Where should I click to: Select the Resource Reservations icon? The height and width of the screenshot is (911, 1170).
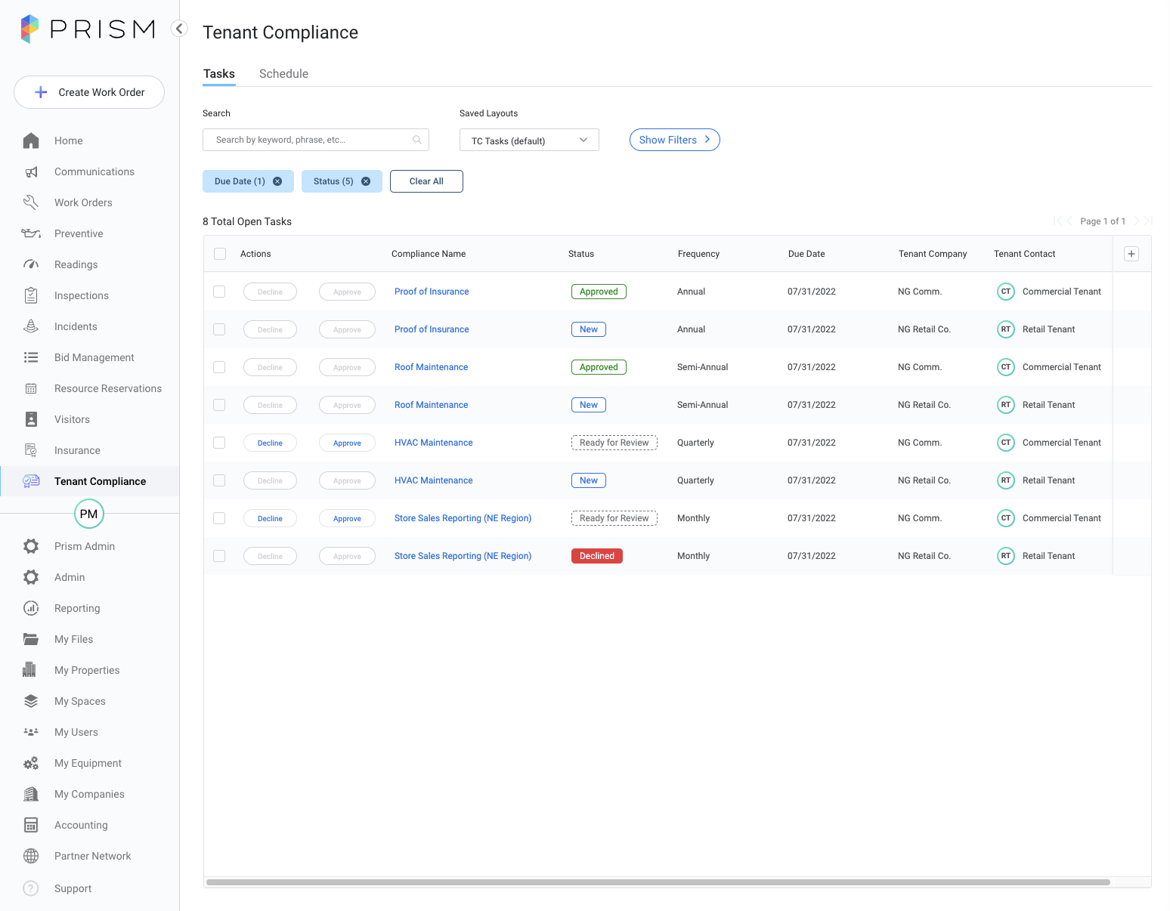tap(31, 388)
